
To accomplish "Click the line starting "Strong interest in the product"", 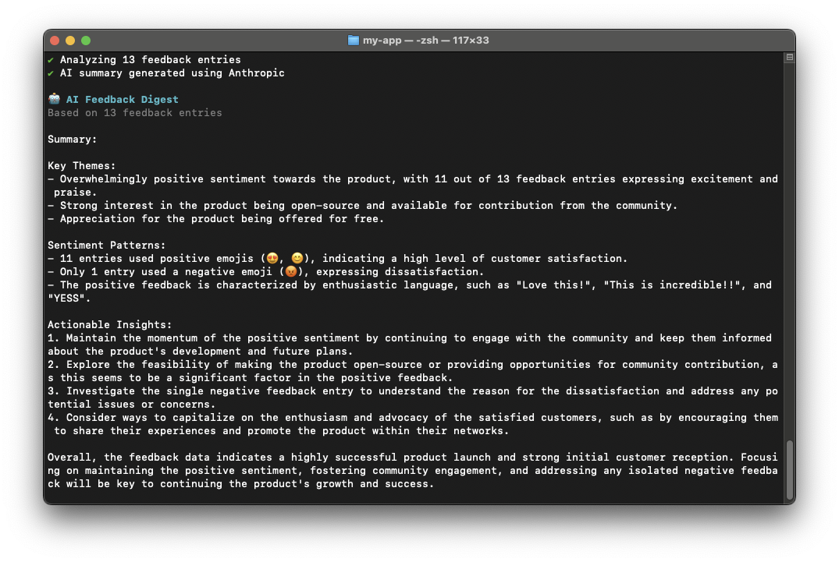I will point(362,206).
